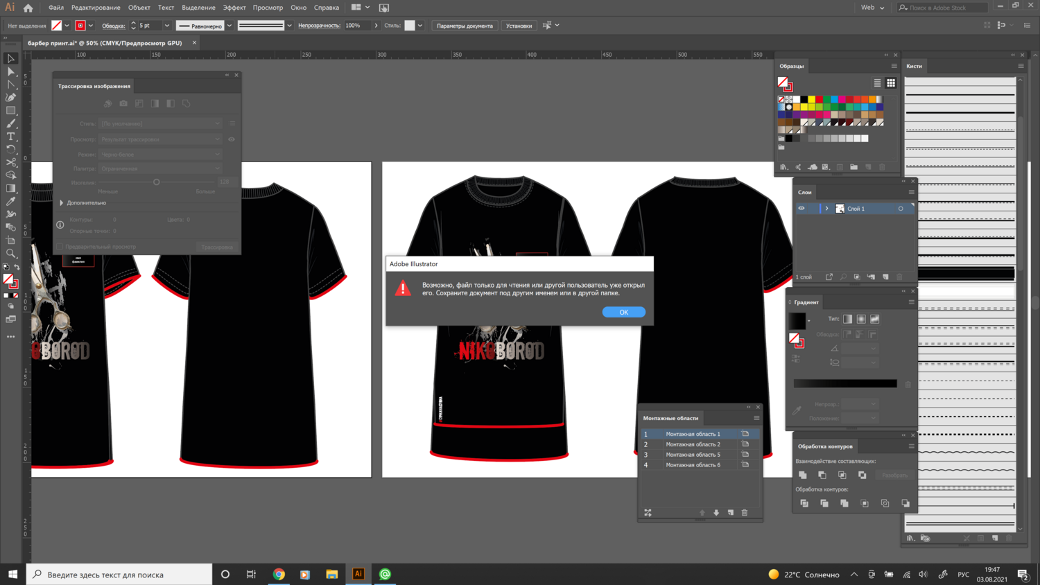Expand the Слой 1 layer contents

click(x=826, y=209)
